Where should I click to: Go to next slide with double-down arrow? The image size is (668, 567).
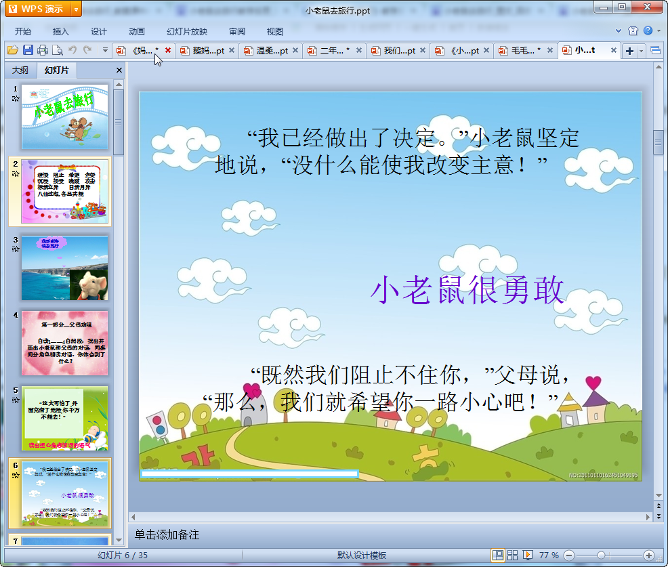pos(659,516)
